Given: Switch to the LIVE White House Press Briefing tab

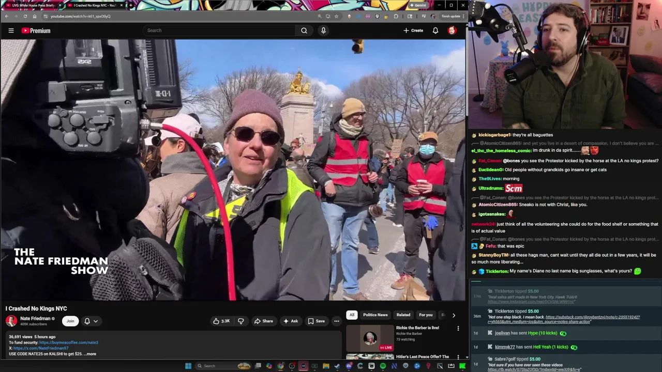Looking at the screenshot, I should click(x=34, y=5).
